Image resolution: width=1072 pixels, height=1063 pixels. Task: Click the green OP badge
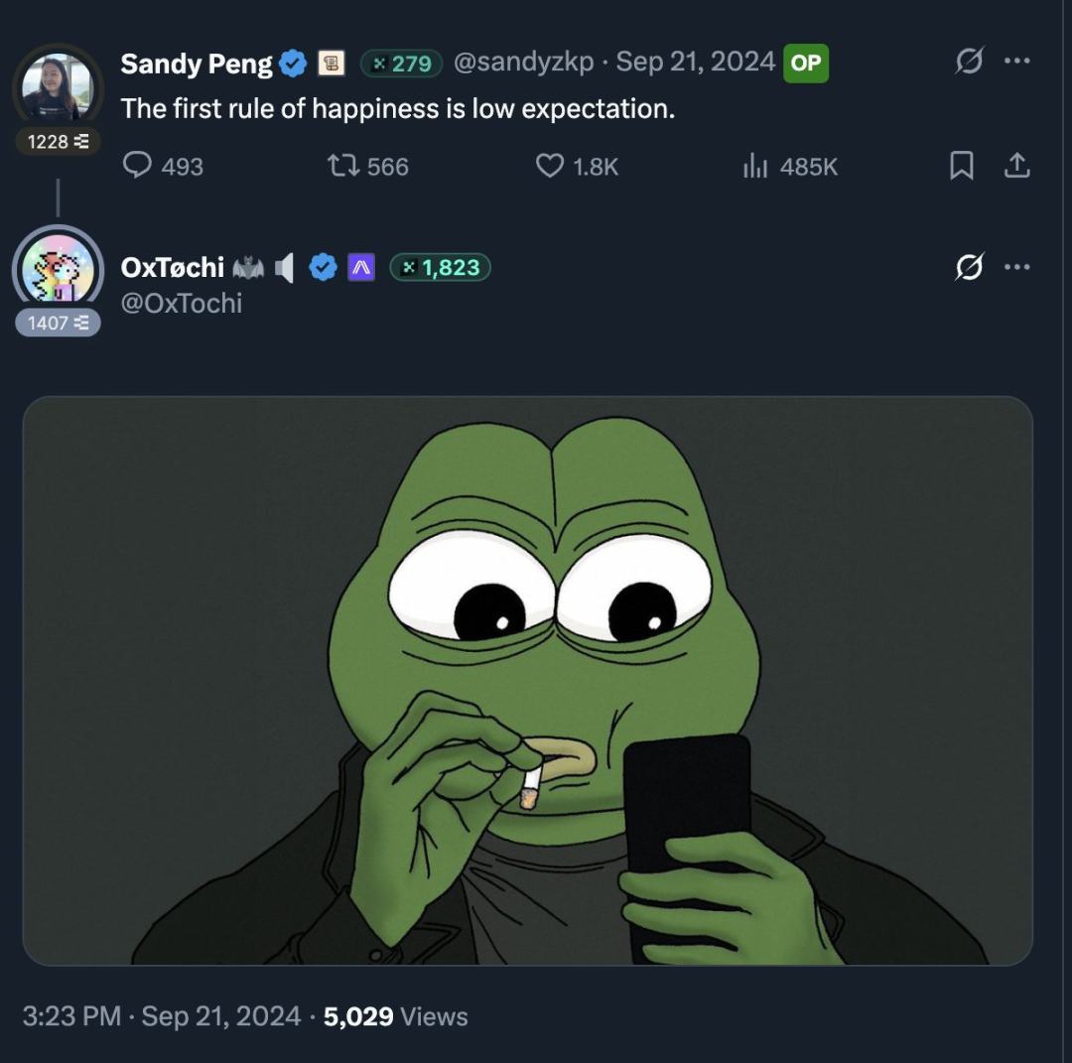(805, 64)
